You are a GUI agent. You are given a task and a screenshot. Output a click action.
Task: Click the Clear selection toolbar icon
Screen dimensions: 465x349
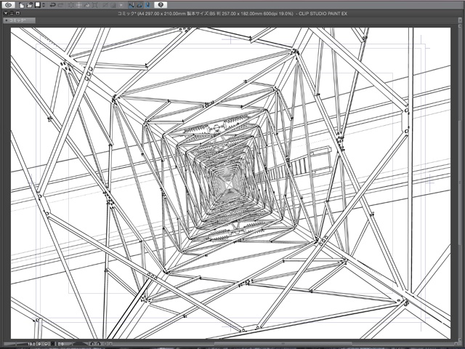pyautogui.click(x=71, y=5)
